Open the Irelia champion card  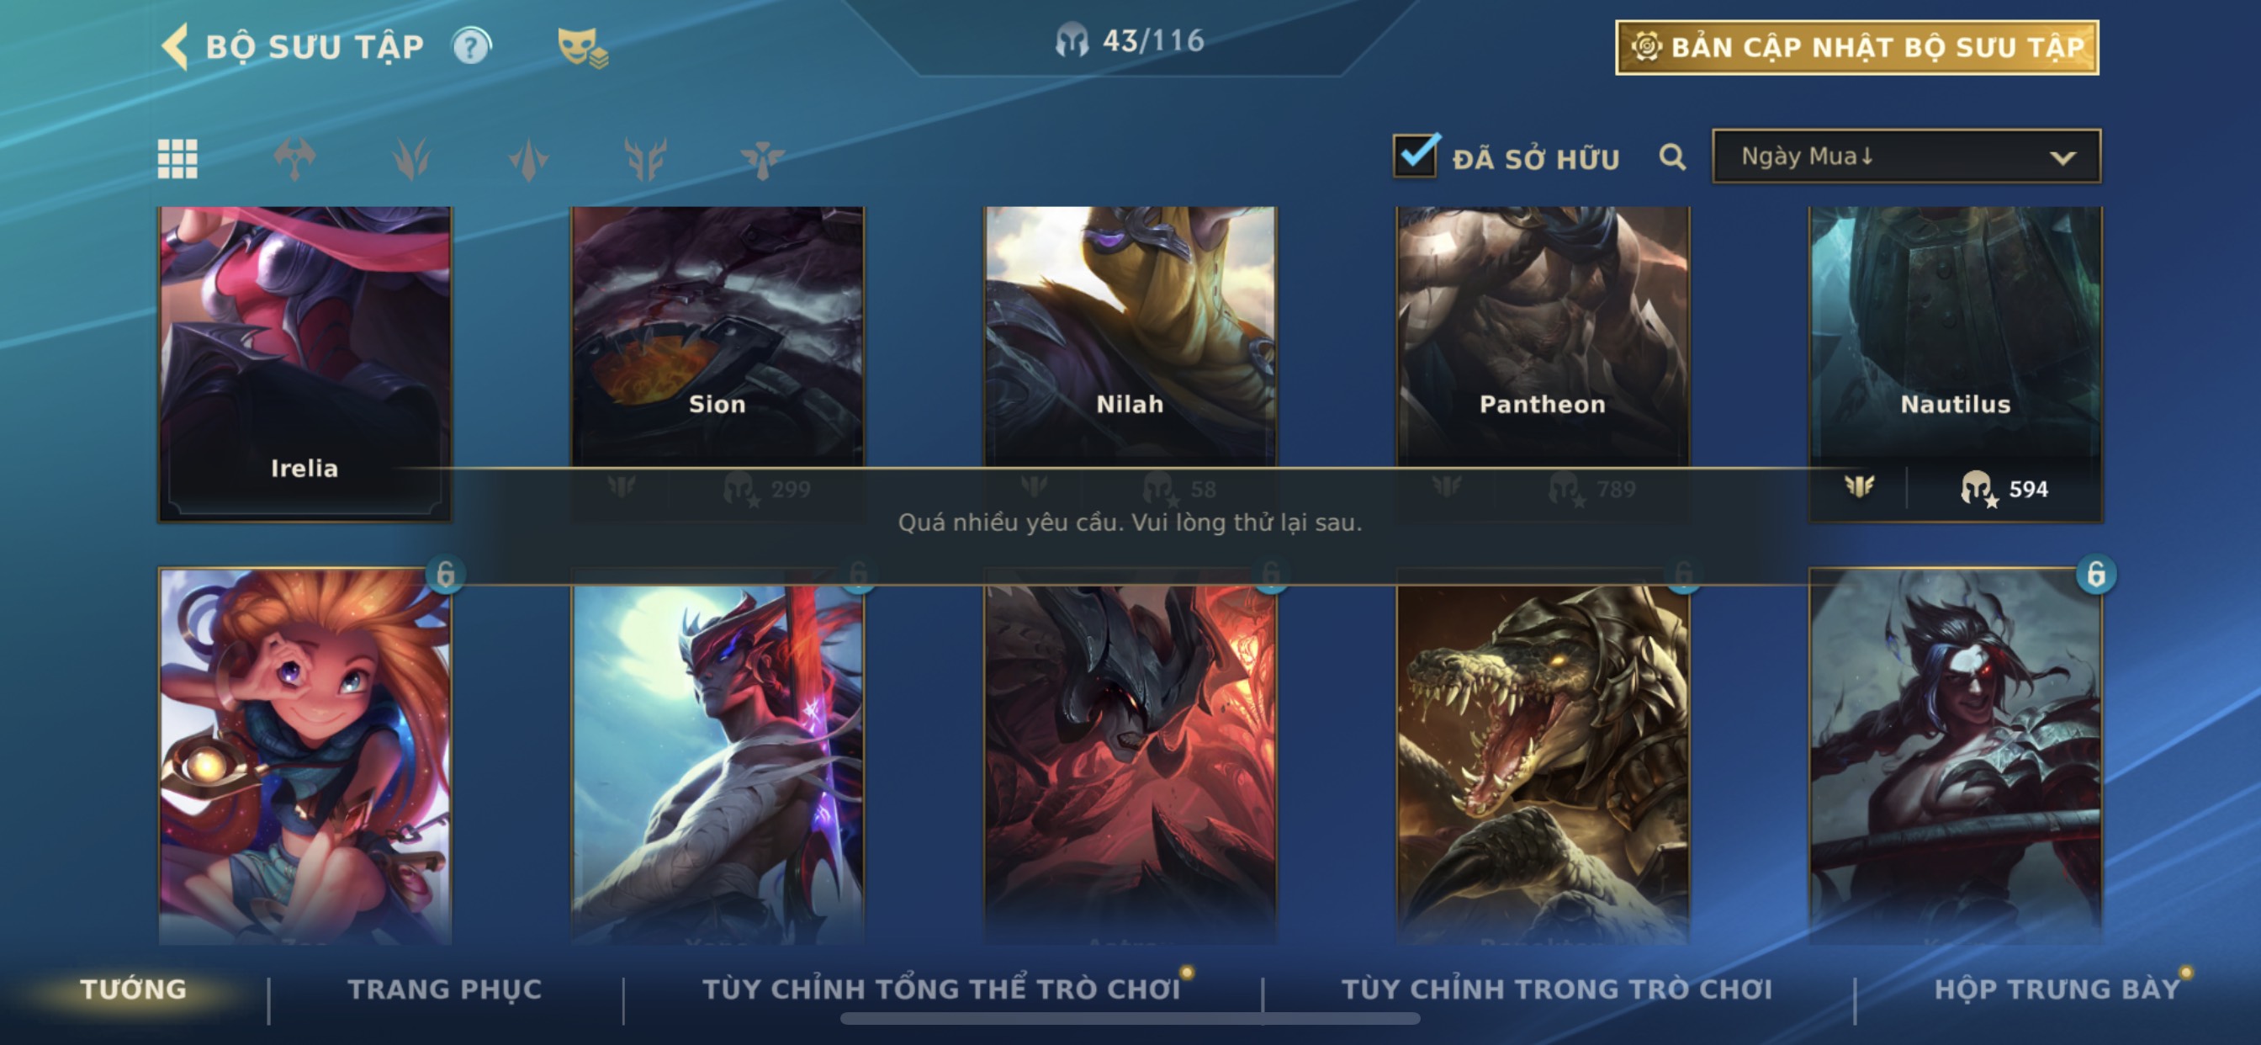[304, 363]
